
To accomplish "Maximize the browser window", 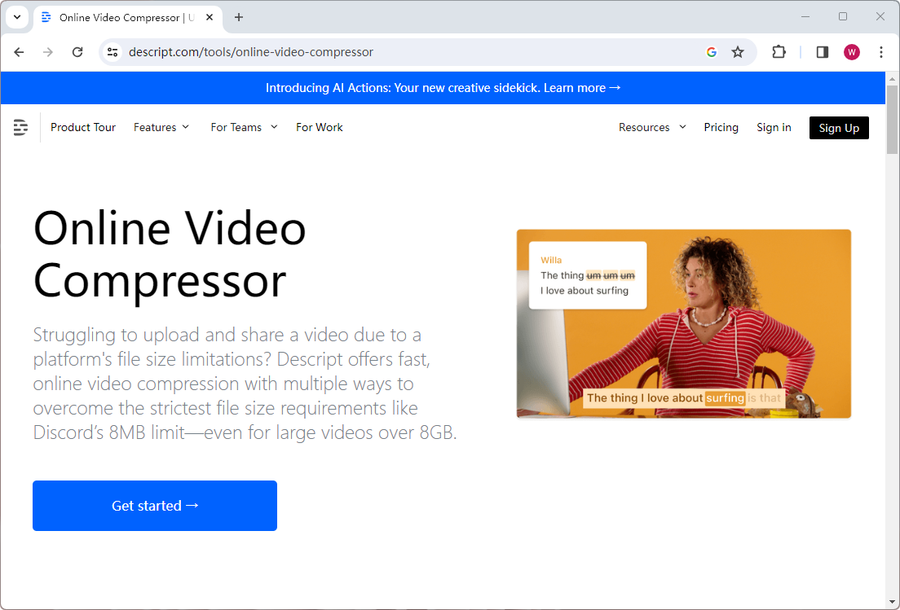I will tap(843, 16).
